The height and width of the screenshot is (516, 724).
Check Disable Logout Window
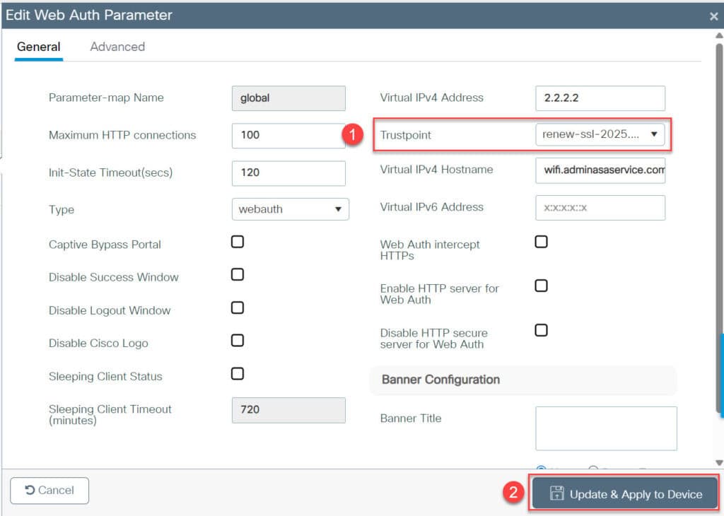point(238,307)
